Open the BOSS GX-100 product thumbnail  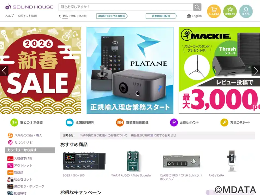[84, 161]
